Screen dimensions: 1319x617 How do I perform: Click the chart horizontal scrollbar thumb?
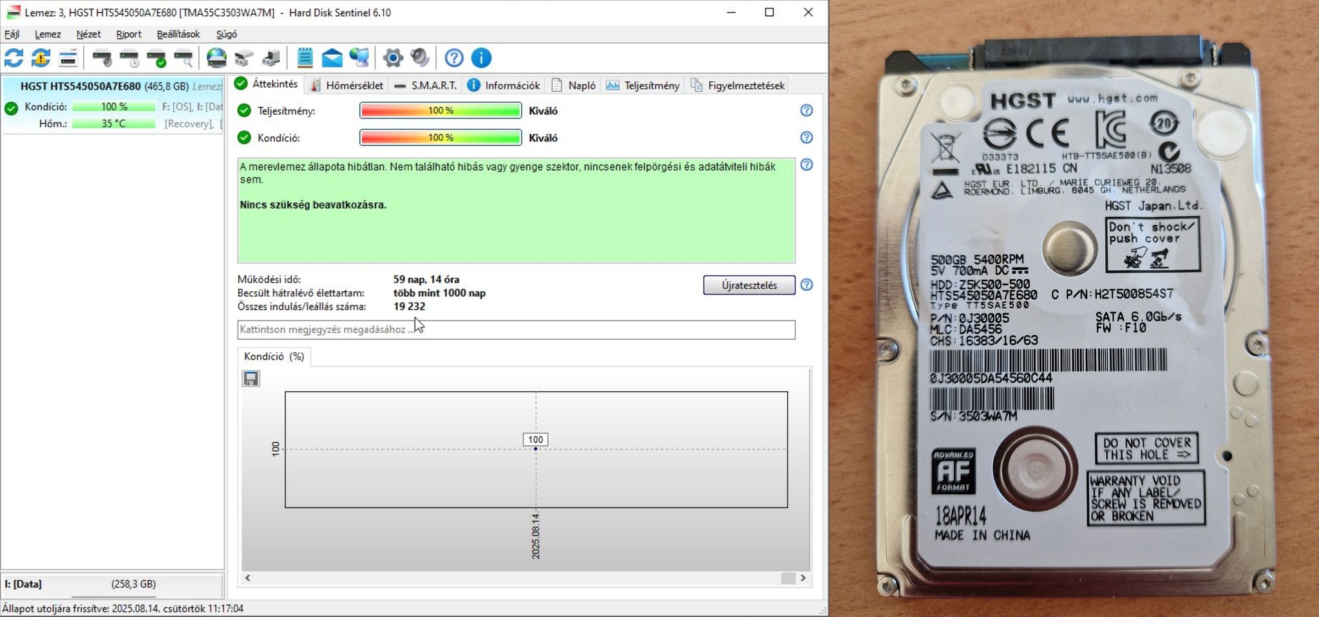(788, 578)
